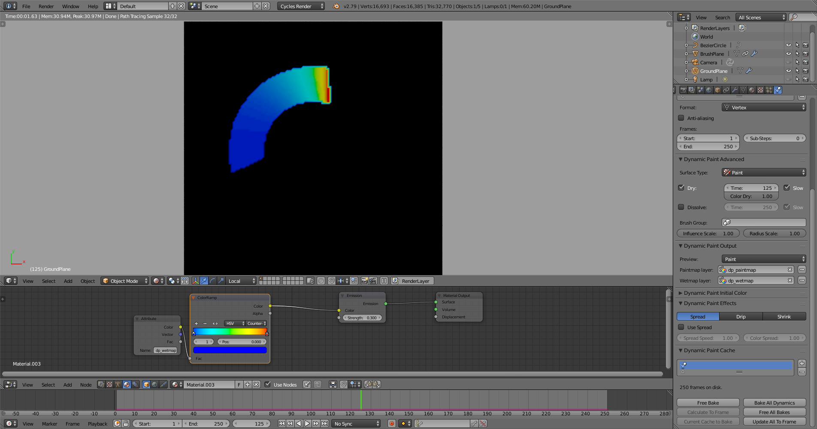Enable the Anti-aliasing checkbox

click(681, 118)
